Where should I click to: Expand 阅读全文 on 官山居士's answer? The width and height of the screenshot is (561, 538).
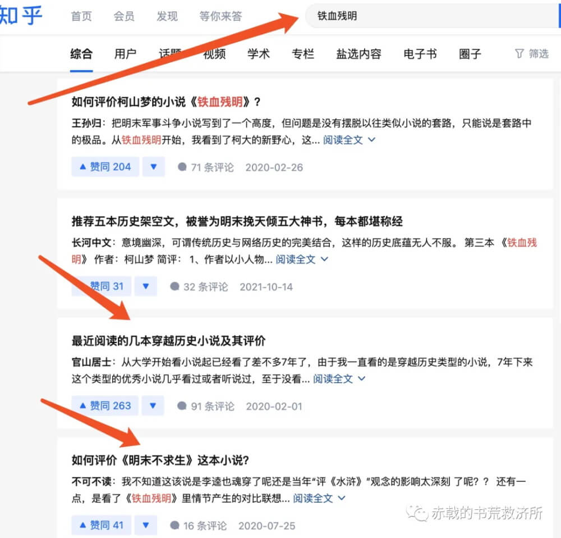pos(339,379)
